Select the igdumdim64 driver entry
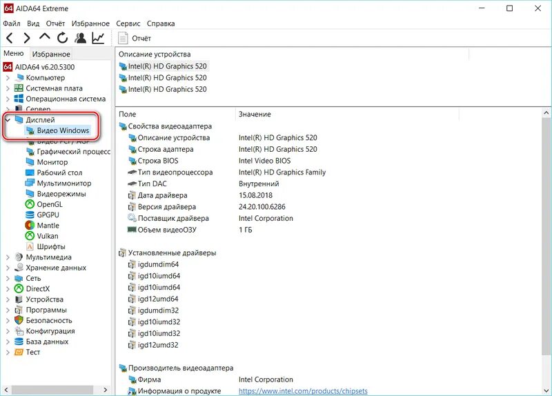Screen dimensions: 552x396 pyautogui.click(x=153, y=264)
